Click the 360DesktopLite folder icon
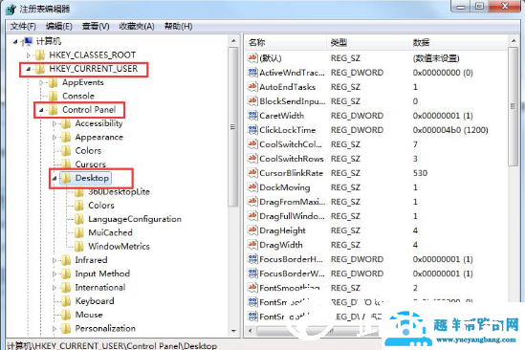Image resolution: width=525 pixels, height=350 pixels. (x=79, y=192)
